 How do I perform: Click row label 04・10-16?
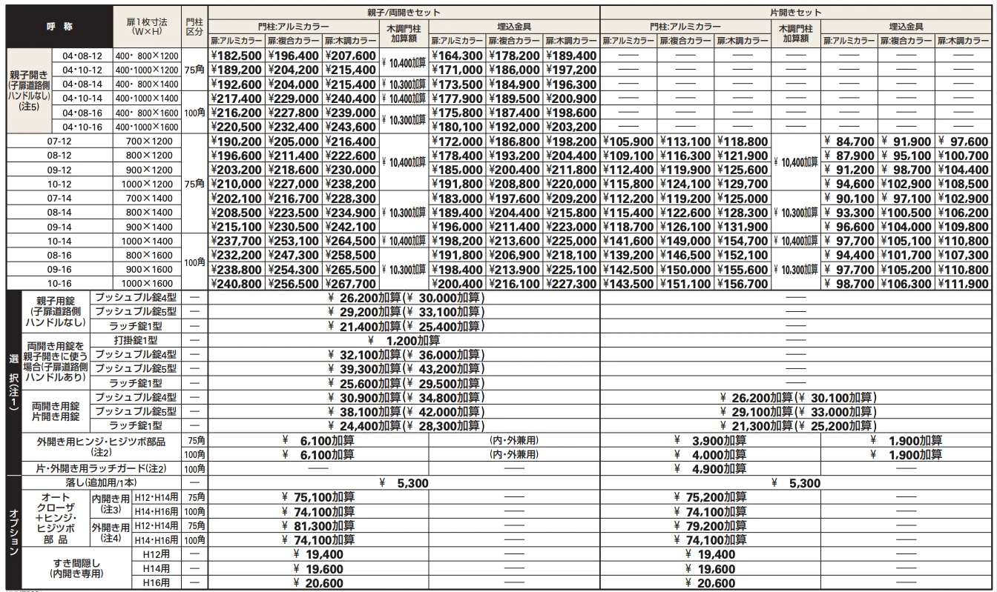click(81, 127)
